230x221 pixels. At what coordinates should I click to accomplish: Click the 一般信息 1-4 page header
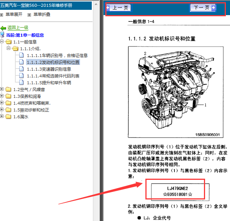point(141,22)
